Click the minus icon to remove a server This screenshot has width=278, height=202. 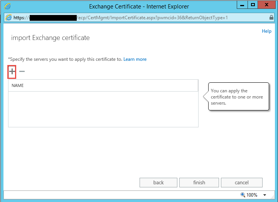coord(22,72)
